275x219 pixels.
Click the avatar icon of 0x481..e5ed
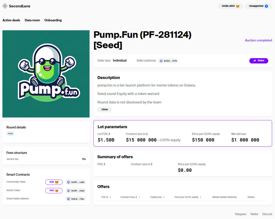[68, 191]
